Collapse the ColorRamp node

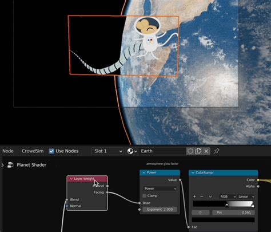click(193, 173)
